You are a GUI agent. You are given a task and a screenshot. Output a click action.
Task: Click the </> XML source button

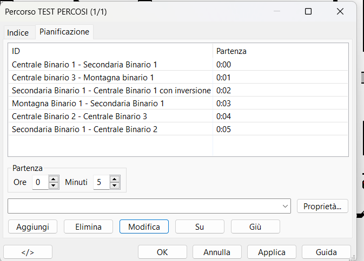tap(28, 252)
